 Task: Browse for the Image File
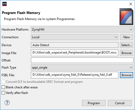tap(127, 53)
